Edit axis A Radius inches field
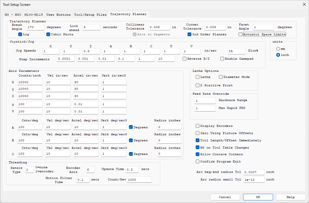The height and width of the screenshot is (203, 309). [x=169, y=127]
